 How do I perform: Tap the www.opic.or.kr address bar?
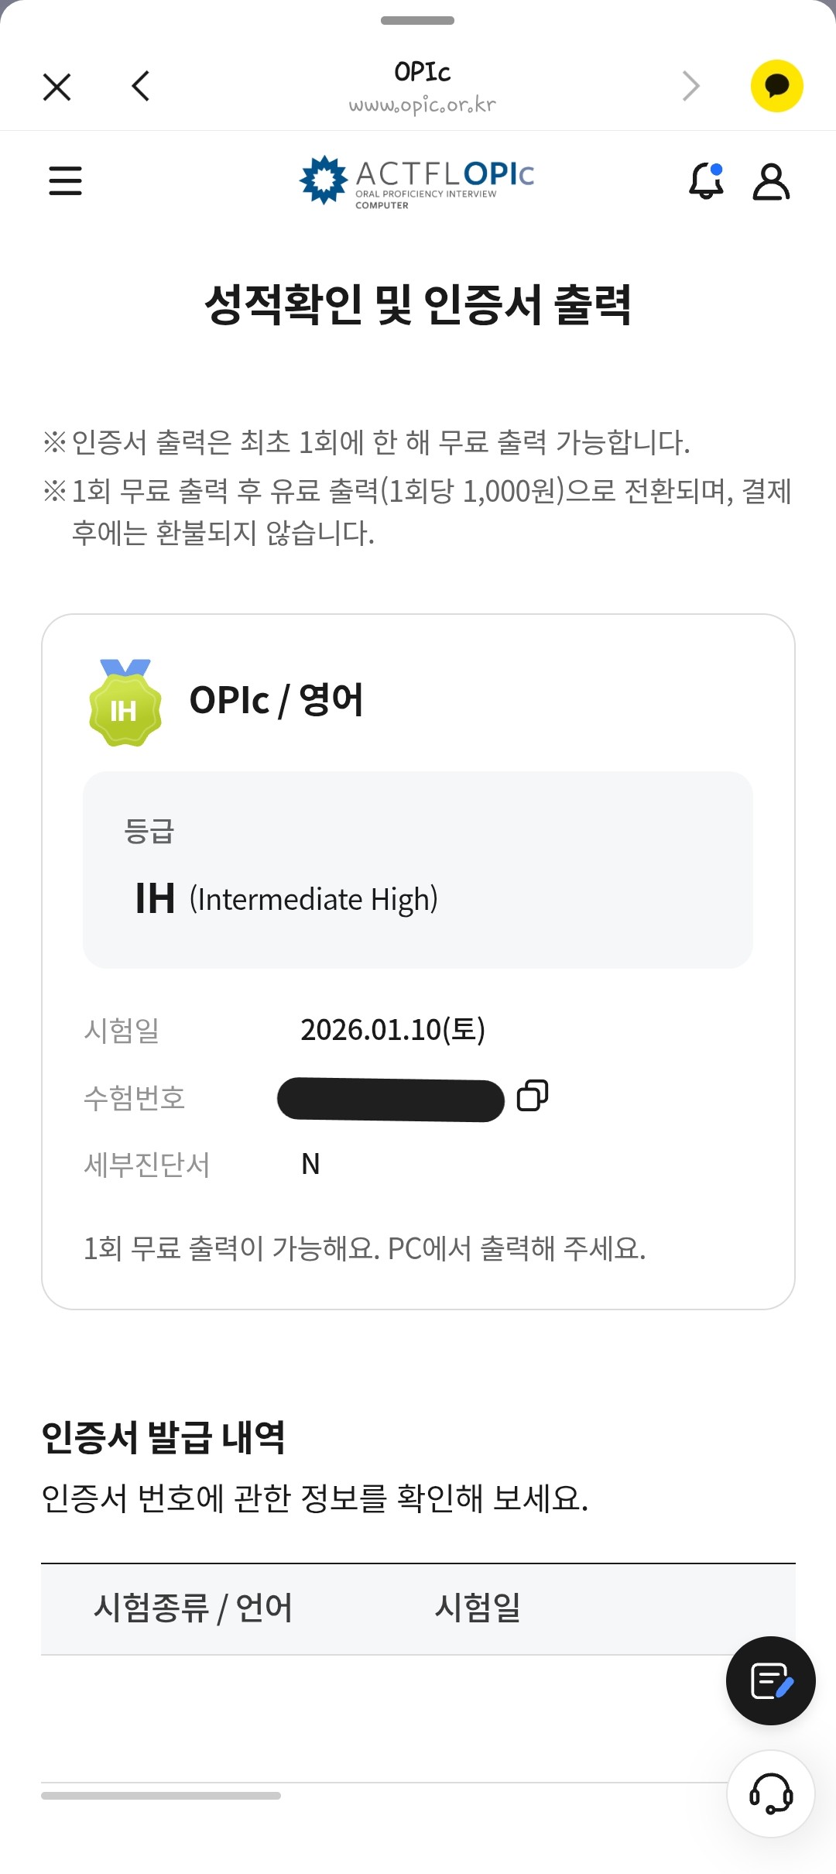[422, 105]
